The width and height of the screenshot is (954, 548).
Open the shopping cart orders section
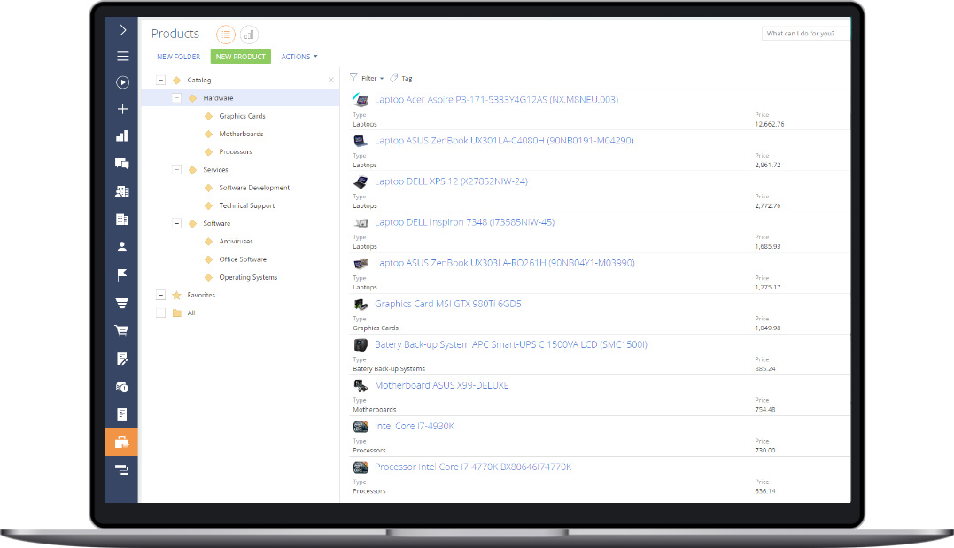coord(122,331)
